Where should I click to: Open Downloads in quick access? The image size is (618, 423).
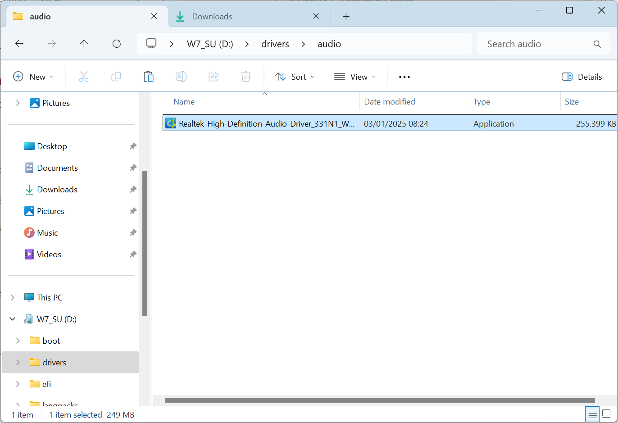click(x=57, y=190)
